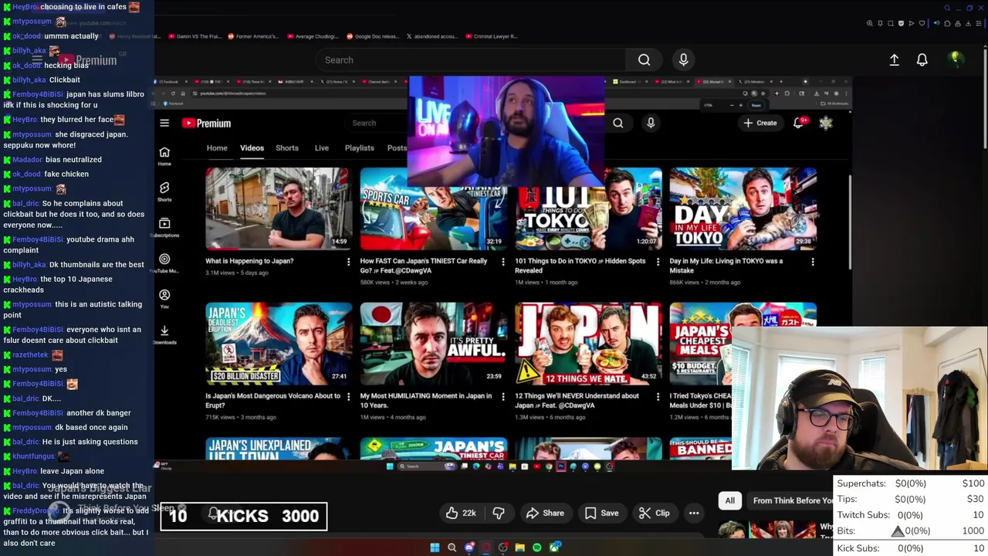
Task: Open the channel Playlists tab
Action: (359, 147)
